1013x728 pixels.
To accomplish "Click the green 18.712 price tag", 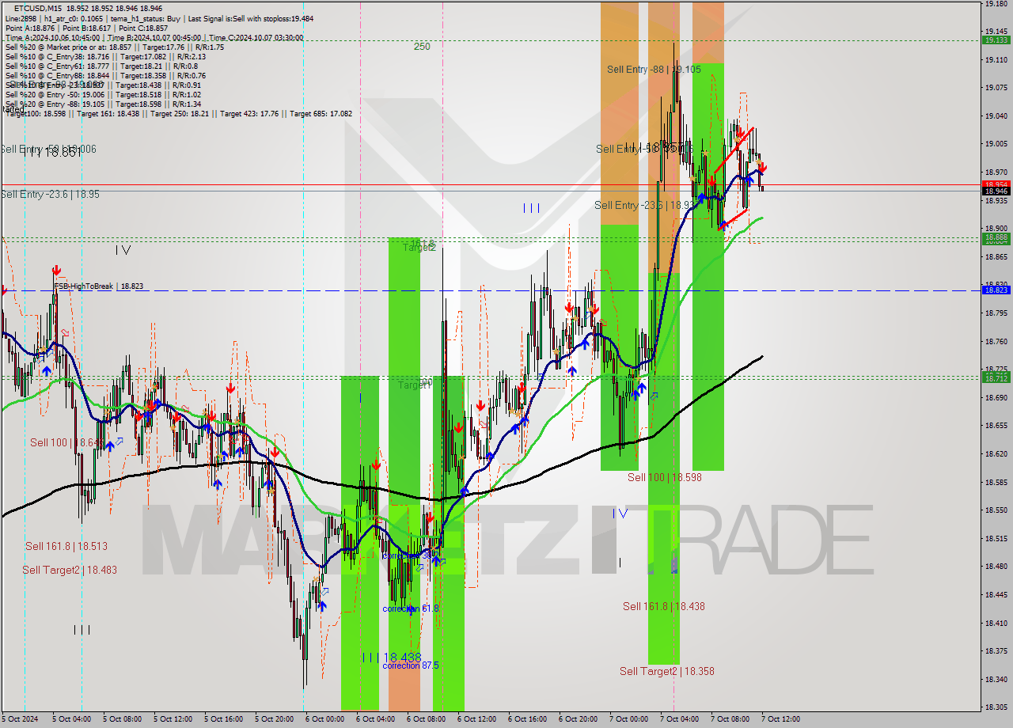I will (x=996, y=377).
